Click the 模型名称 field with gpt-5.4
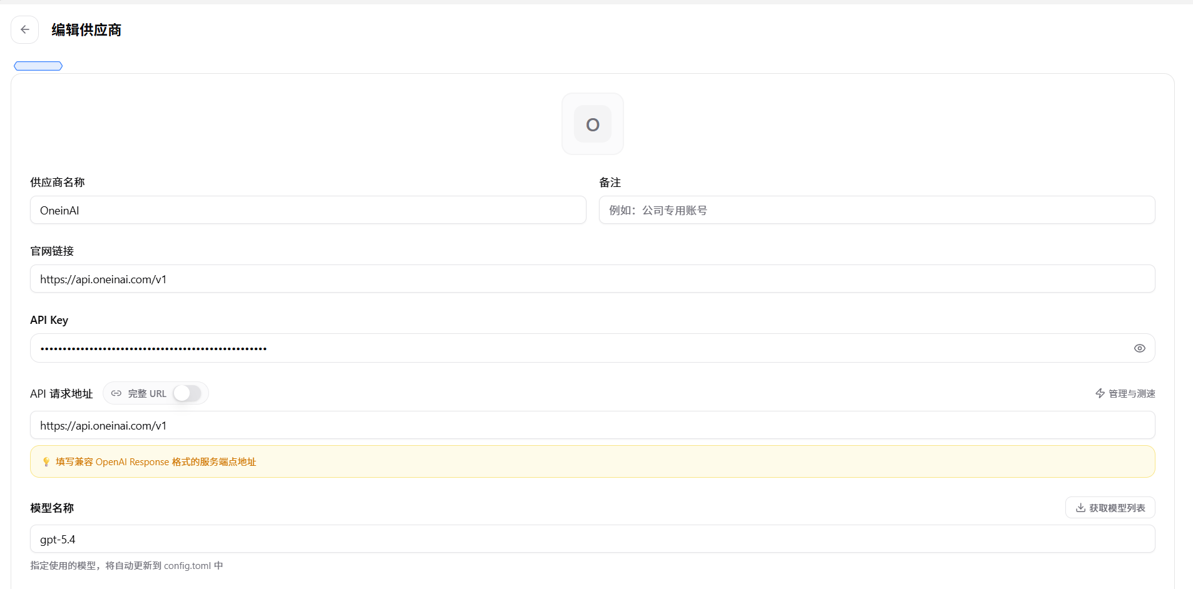This screenshot has height=589, width=1193. [x=593, y=539]
